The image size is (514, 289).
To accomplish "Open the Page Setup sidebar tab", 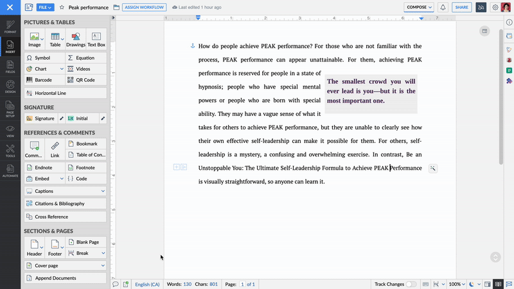I will pos(10,110).
